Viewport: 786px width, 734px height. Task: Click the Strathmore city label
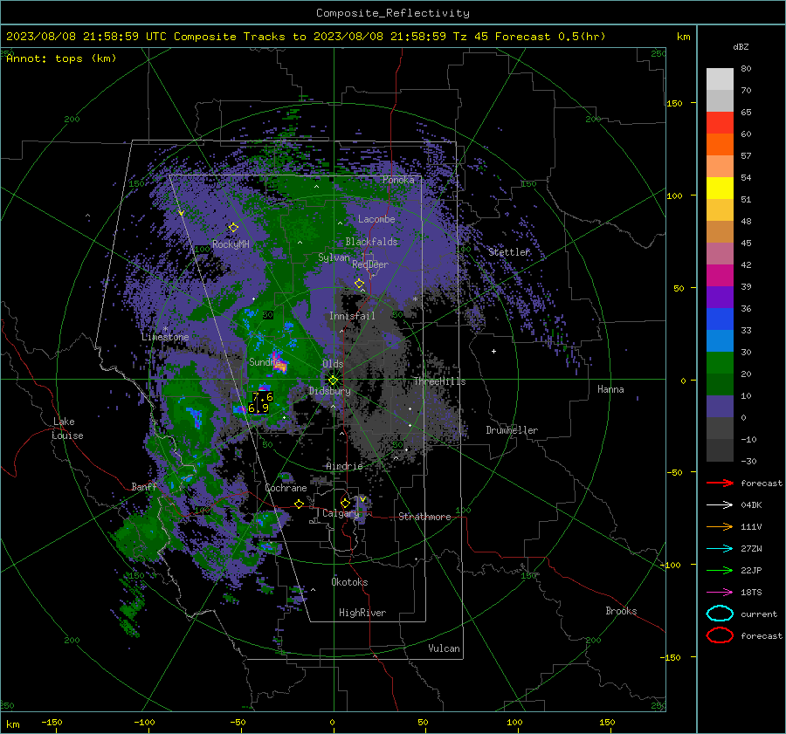424,517
